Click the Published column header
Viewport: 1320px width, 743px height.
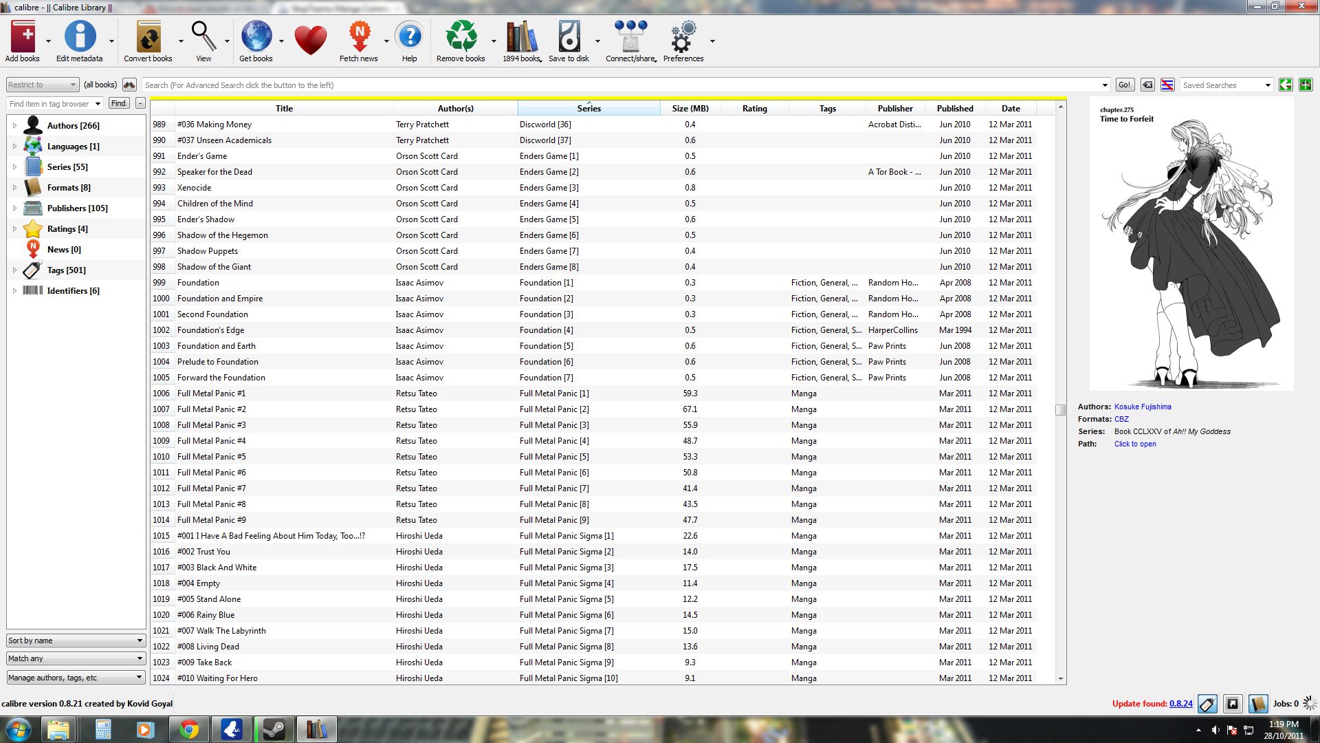point(955,109)
